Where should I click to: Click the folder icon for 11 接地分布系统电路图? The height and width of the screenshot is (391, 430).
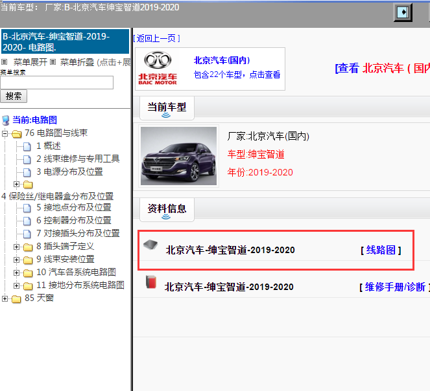tap(28, 286)
